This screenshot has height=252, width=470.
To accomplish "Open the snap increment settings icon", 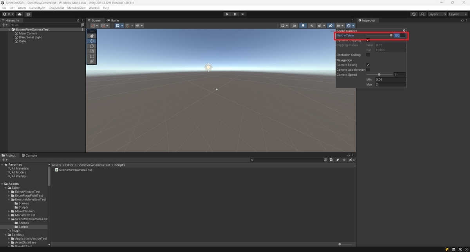I will pyautogui.click(x=139, y=26).
